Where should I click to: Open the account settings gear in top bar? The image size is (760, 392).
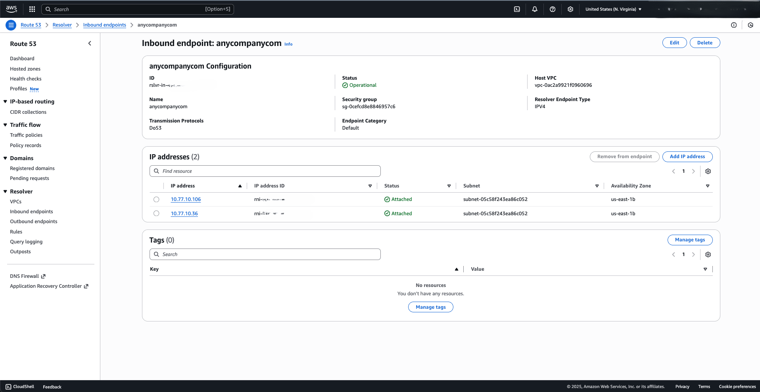coord(570,9)
